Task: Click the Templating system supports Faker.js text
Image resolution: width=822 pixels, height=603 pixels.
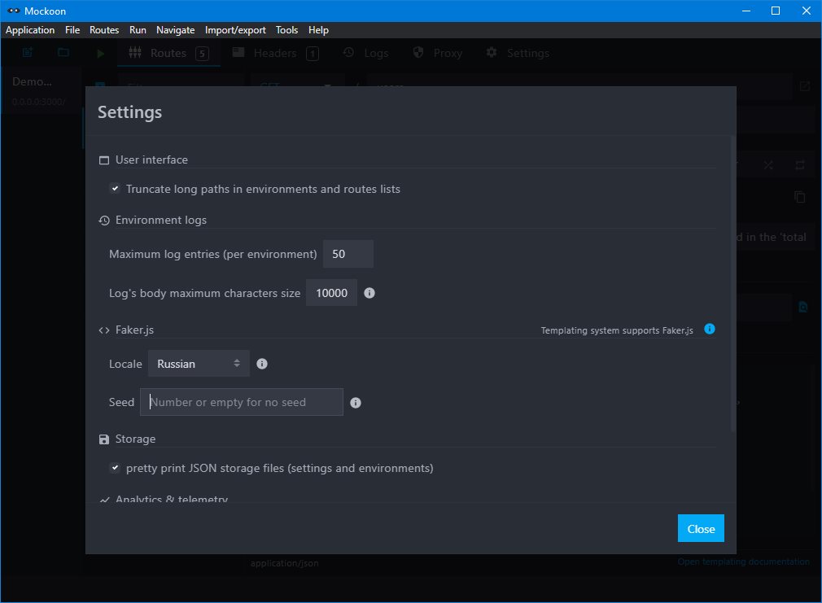Action: [x=617, y=330]
